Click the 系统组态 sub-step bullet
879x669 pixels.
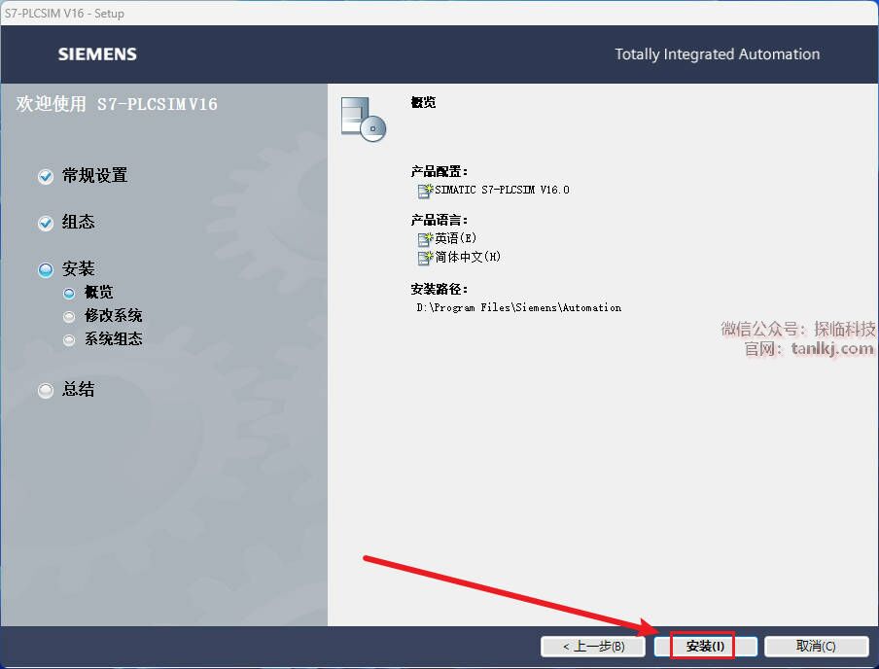(69, 340)
